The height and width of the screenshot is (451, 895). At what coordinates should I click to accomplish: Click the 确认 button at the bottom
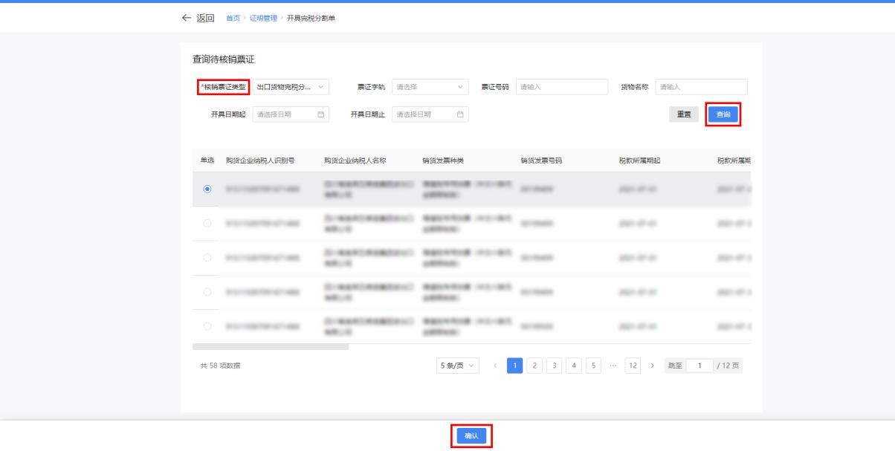[x=471, y=436]
